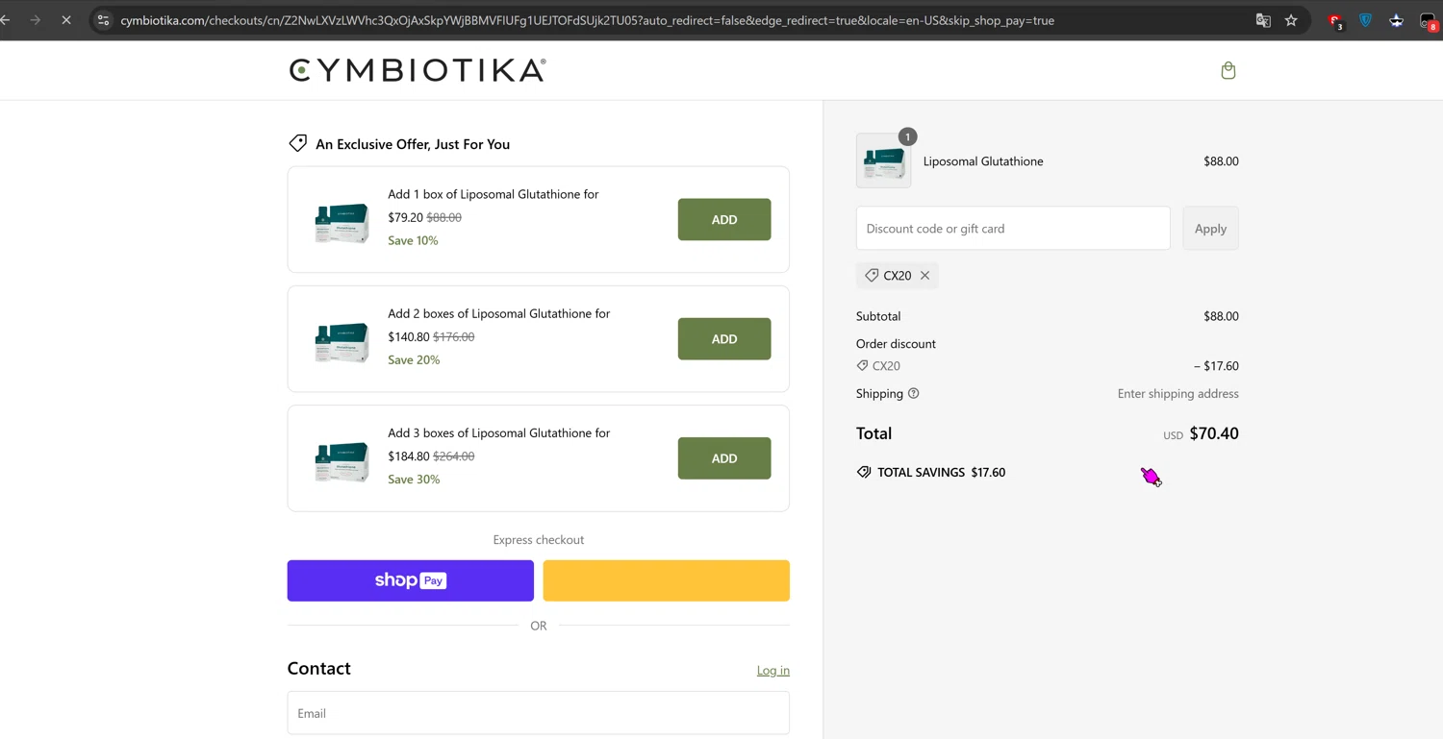This screenshot has width=1443, height=739.
Task: Open the translate page icon in the address bar
Action: click(x=1263, y=20)
